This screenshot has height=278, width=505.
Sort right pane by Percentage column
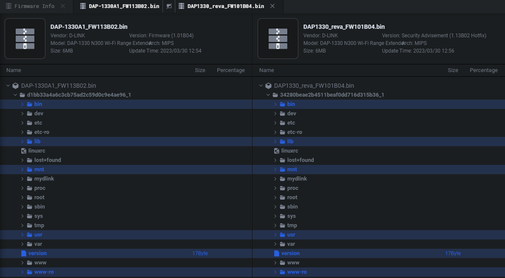[484, 70]
